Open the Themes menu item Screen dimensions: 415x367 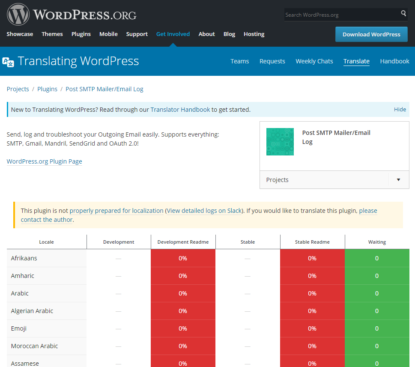[52, 34]
